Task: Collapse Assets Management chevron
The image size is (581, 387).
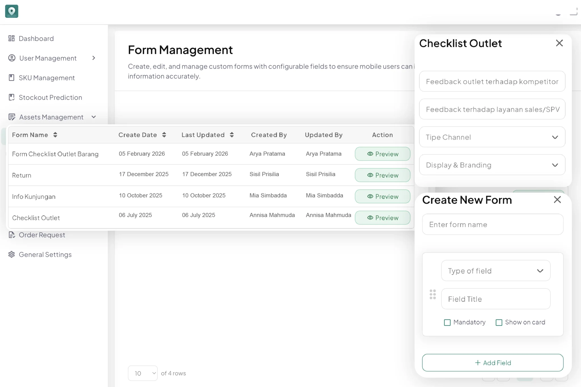Action: tap(94, 117)
